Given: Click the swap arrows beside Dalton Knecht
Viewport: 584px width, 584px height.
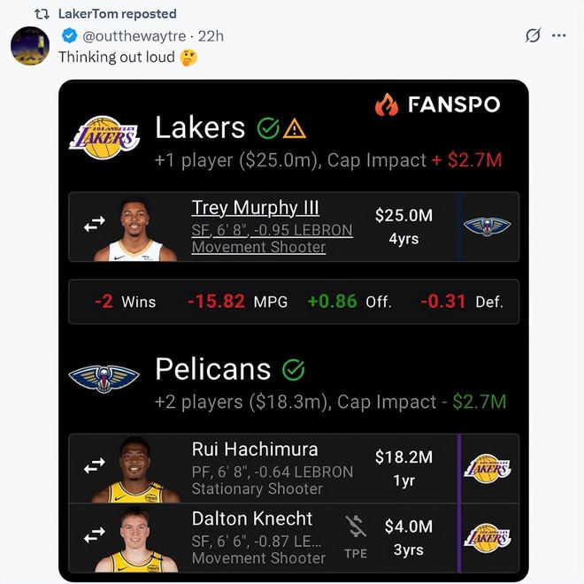Looking at the screenshot, I should [94, 535].
